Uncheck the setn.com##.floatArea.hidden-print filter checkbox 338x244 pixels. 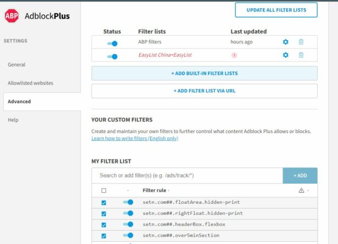(x=104, y=203)
